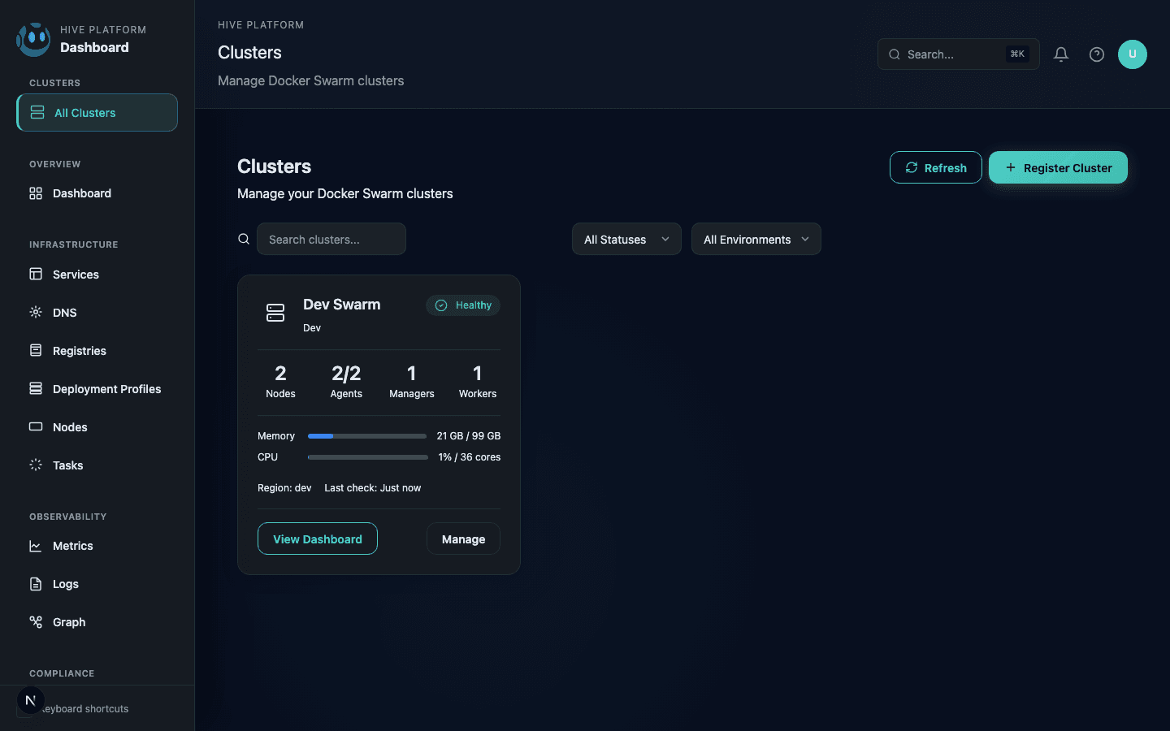The height and width of the screenshot is (731, 1170).
Task: Switch to the Dashboard section
Action: (81, 193)
